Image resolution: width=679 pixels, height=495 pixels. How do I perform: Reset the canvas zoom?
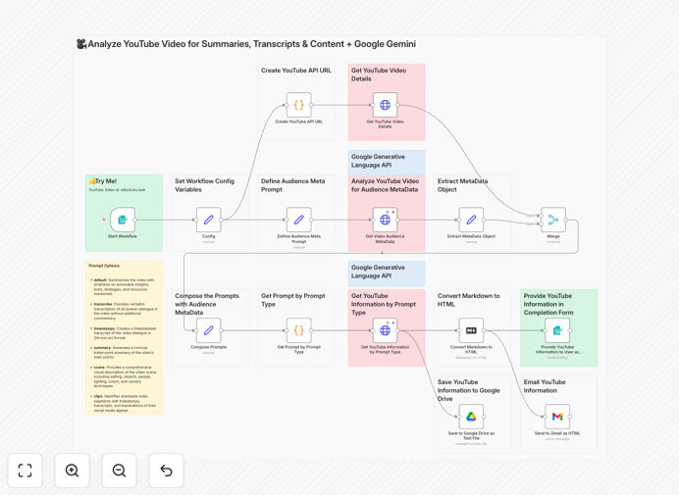(x=166, y=470)
